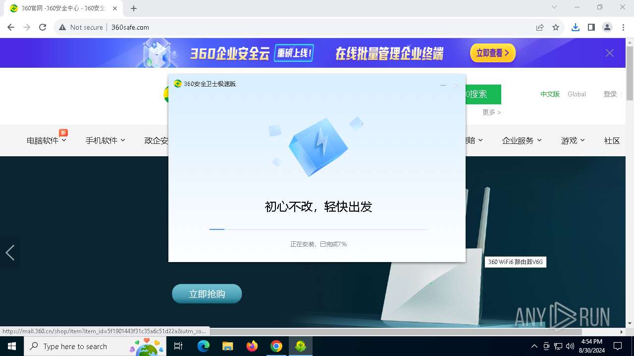Bookmark this page with the star icon

point(556,27)
